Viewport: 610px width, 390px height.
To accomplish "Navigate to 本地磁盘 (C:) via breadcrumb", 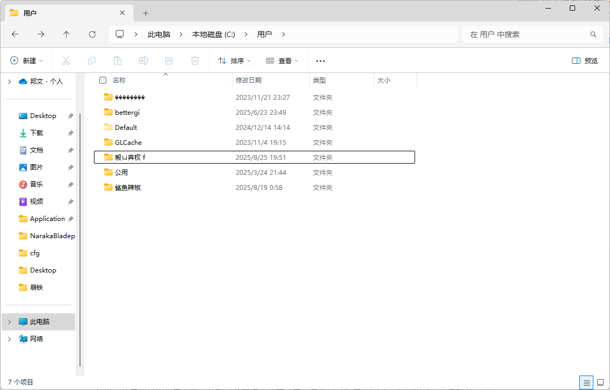I will tap(213, 33).
